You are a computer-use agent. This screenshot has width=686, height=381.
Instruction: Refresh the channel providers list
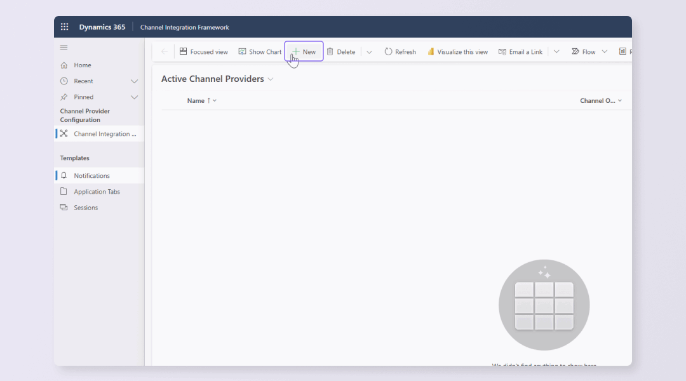coord(400,52)
